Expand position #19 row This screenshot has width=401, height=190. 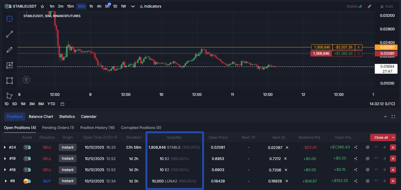(x=5, y=159)
